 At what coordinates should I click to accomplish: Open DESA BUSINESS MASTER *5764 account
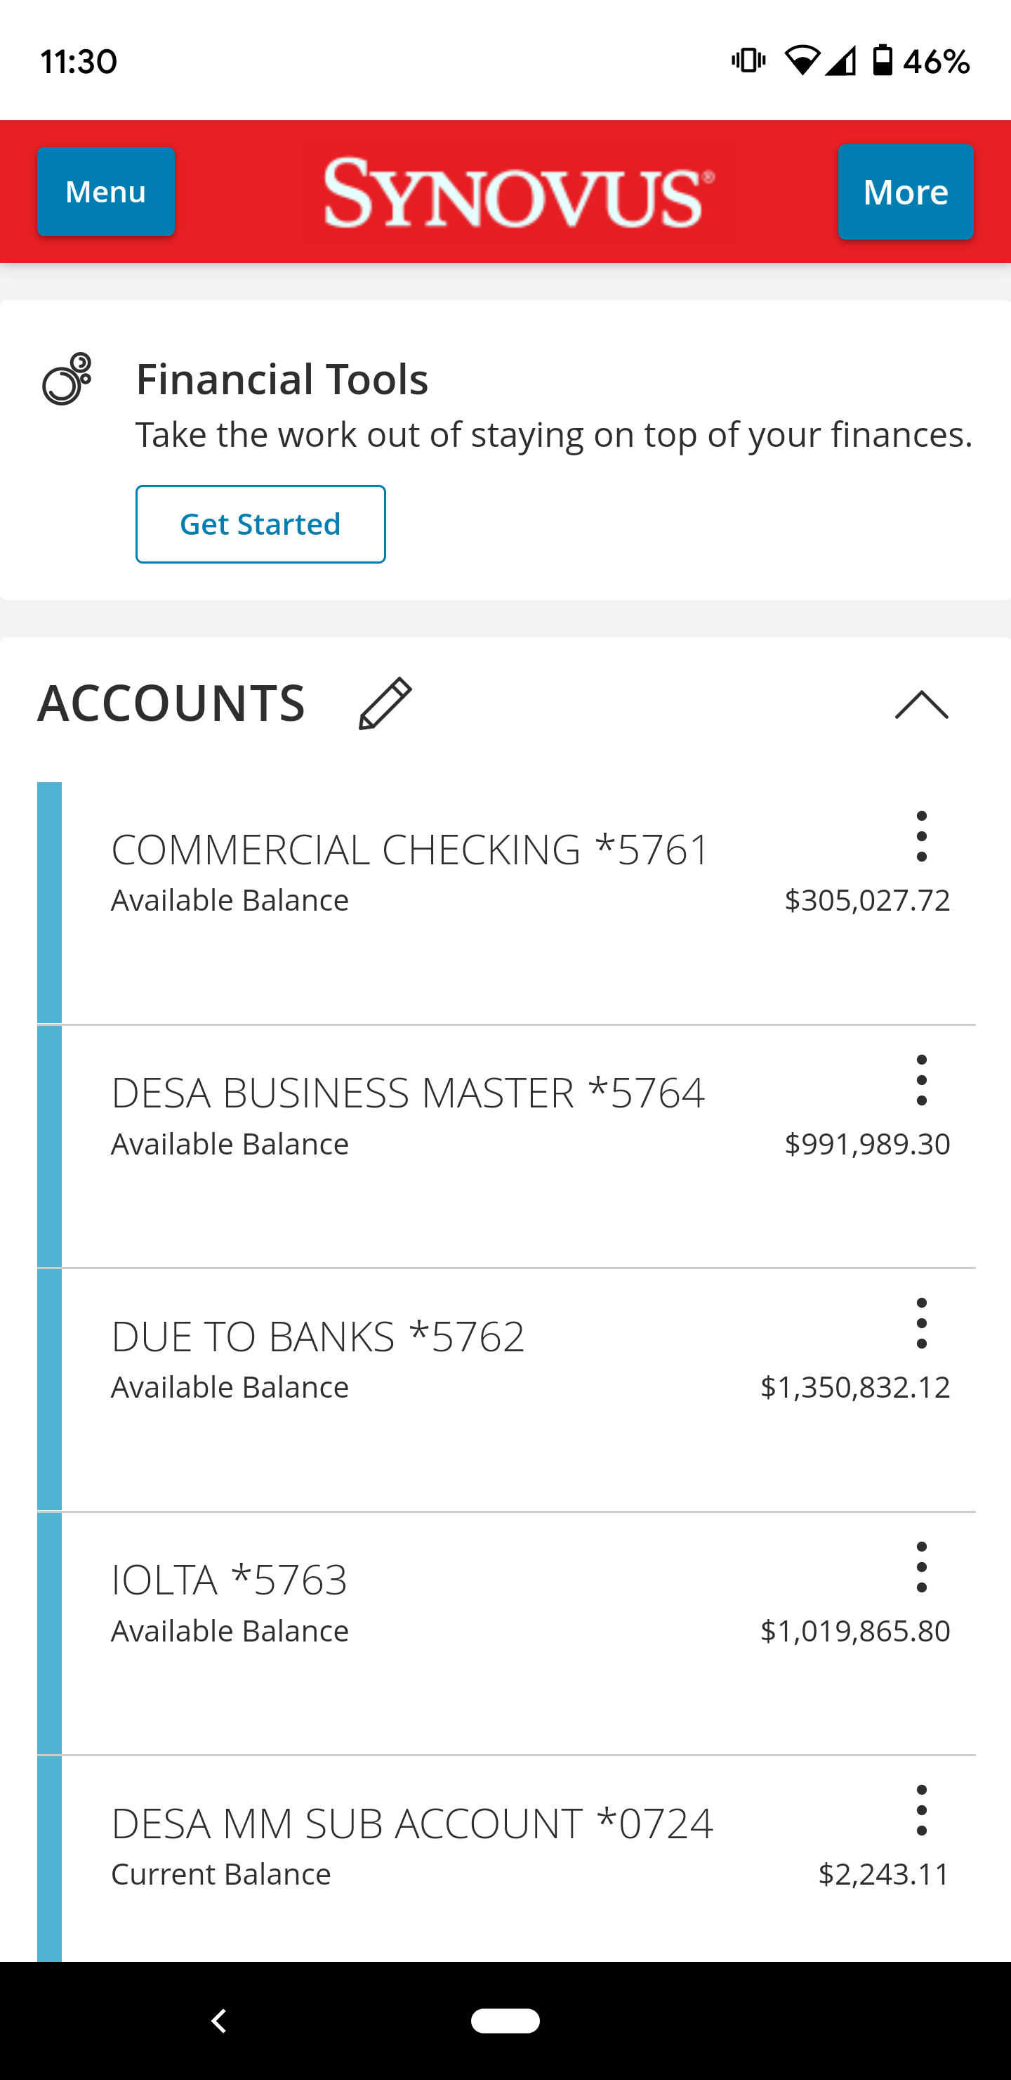point(506,1147)
